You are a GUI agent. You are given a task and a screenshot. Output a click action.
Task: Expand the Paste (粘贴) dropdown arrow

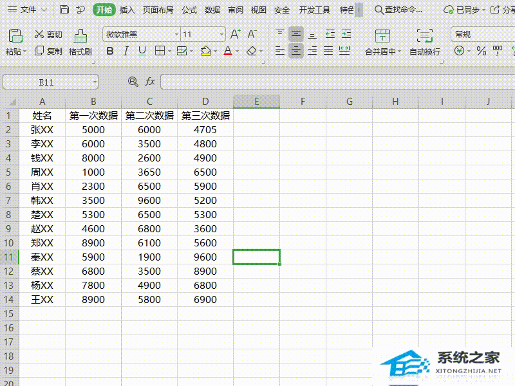click(25, 51)
